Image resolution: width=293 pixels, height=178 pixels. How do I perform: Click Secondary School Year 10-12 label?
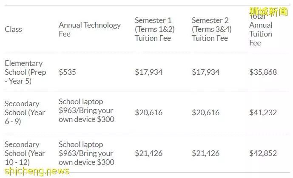click(x=25, y=153)
